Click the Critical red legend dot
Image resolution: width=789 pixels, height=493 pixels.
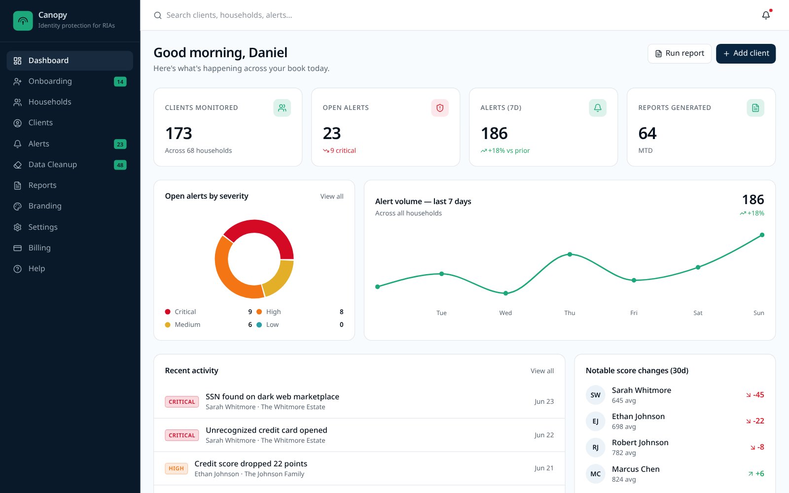pos(168,312)
